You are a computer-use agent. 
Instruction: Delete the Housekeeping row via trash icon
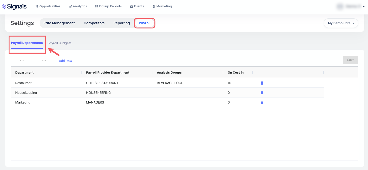tap(262, 93)
